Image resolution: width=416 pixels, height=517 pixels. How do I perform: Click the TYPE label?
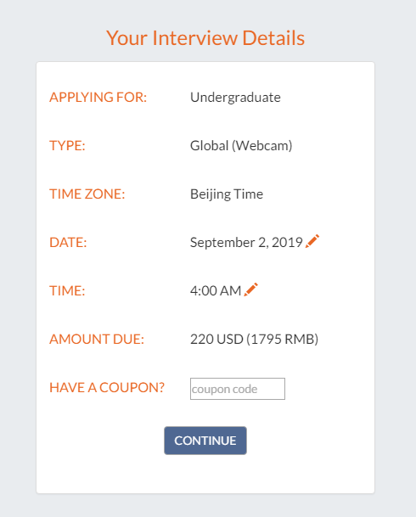click(x=67, y=145)
